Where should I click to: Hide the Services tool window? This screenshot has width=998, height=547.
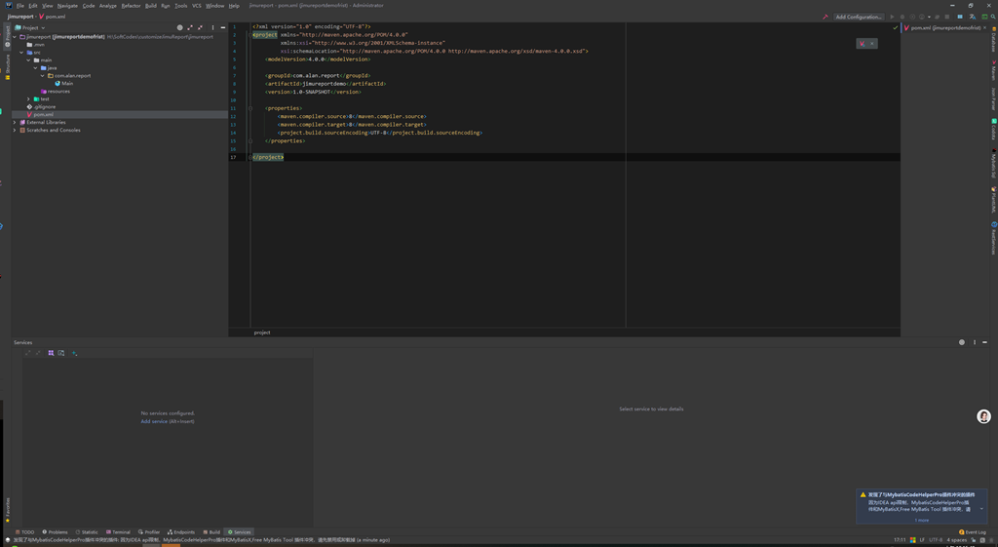[x=985, y=342]
